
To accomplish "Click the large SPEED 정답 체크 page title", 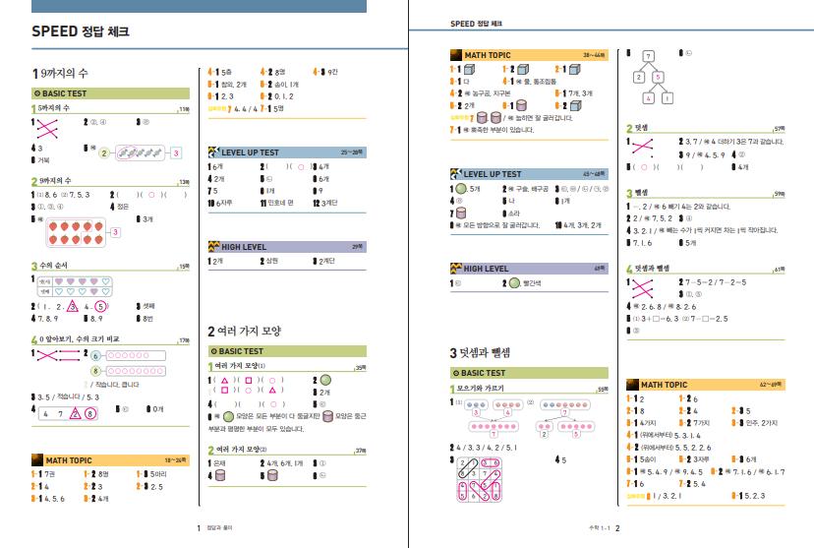I will (x=81, y=32).
